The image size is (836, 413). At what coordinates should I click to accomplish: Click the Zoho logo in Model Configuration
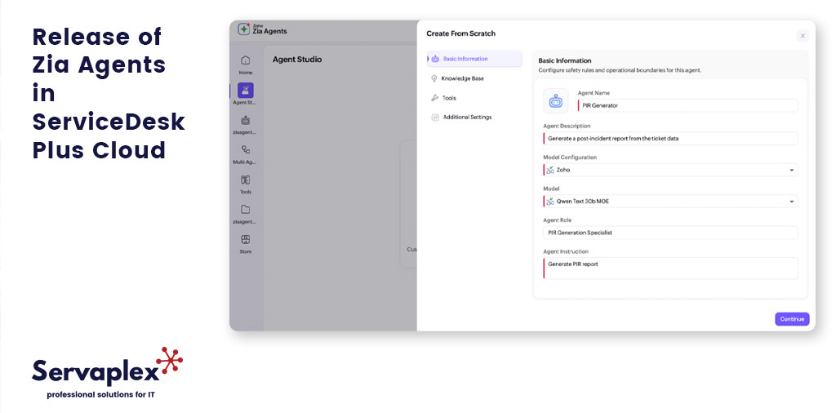[550, 170]
